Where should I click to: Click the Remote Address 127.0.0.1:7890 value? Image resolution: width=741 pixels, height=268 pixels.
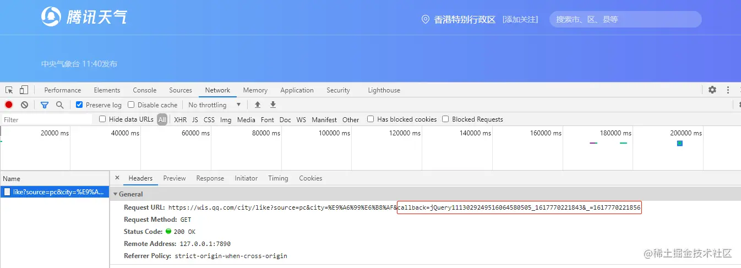[x=205, y=244]
